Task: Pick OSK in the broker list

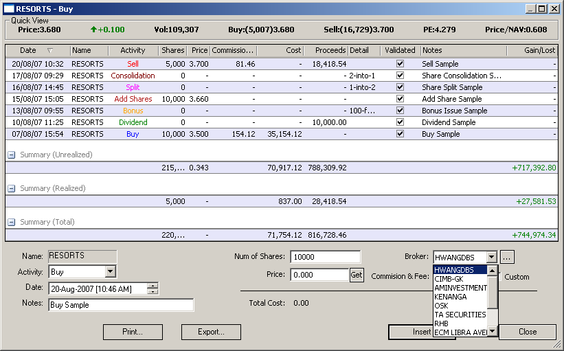Action: click(460, 306)
